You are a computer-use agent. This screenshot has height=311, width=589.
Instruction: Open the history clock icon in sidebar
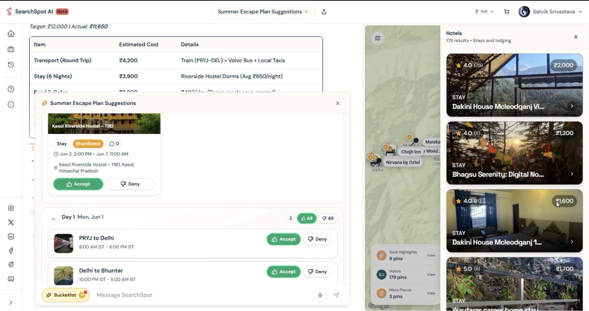click(11, 64)
